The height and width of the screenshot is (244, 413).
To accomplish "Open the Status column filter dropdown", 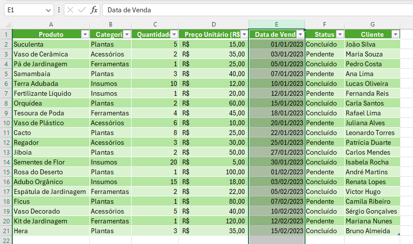I will (x=340, y=34).
